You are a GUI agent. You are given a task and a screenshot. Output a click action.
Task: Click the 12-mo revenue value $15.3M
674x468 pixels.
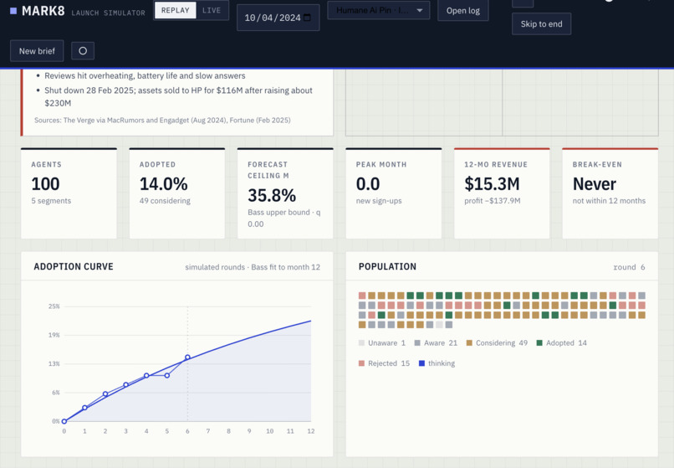click(492, 184)
